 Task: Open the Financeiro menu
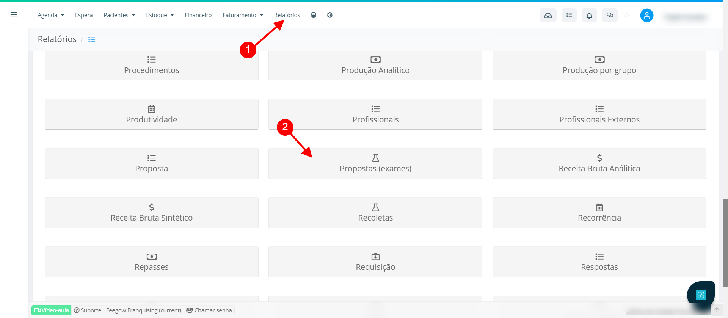tap(198, 15)
